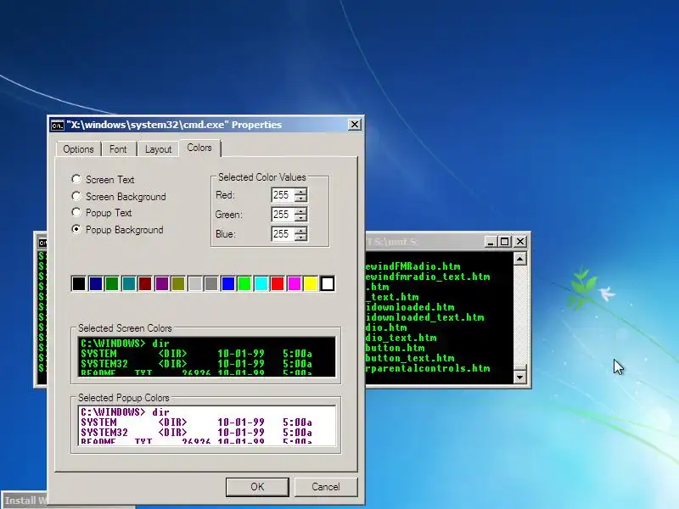Click the Red value input field
Viewport: 679px width, 509px height.
click(x=283, y=195)
